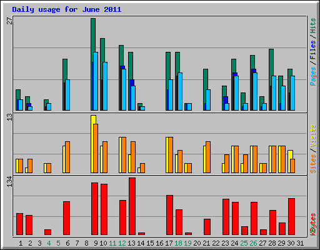Click the 13 scale value for visits
This screenshot has height=250, width=320.
(9, 117)
